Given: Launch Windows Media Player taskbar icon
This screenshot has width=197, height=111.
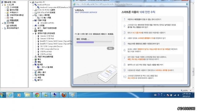Looking at the screenshot, I should [19, 95].
